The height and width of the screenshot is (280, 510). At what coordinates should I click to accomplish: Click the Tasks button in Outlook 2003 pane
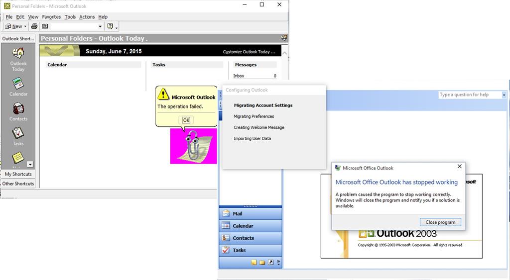(251, 250)
